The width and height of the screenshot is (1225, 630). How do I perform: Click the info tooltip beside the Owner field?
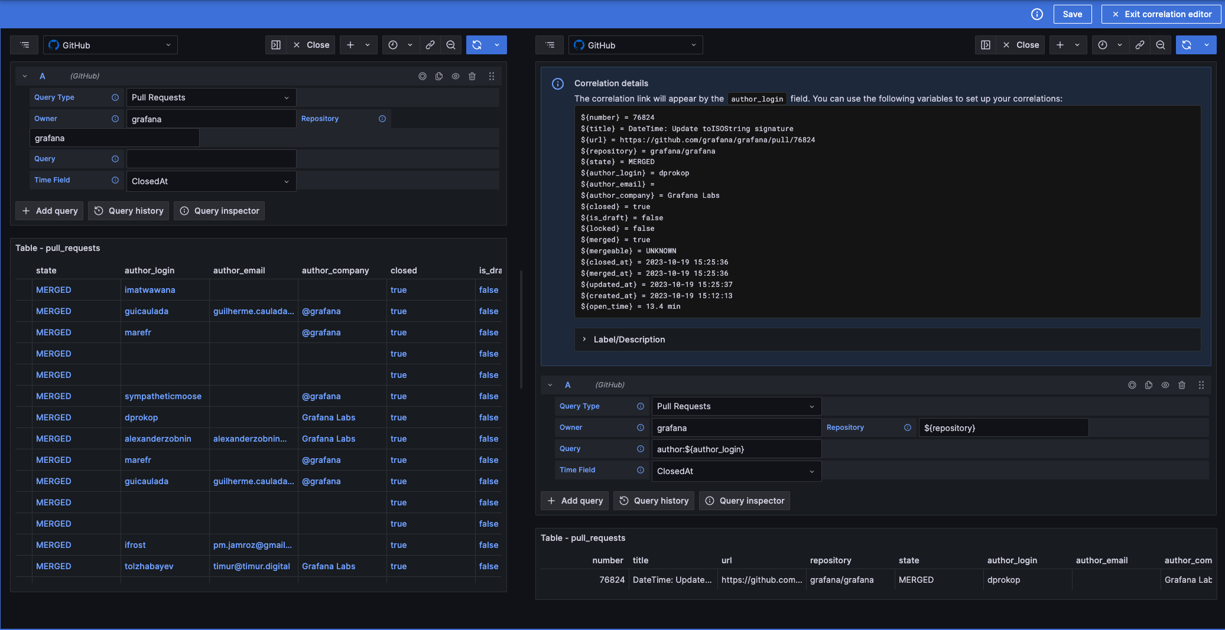pos(115,118)
